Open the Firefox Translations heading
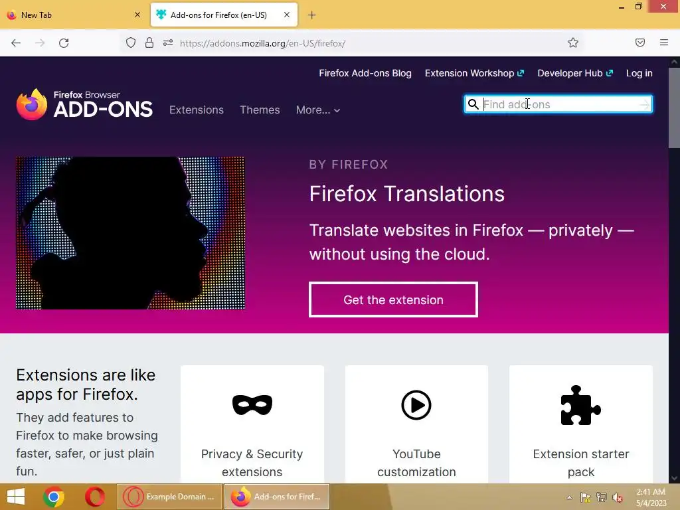The image size is (680, 510). 407,193
